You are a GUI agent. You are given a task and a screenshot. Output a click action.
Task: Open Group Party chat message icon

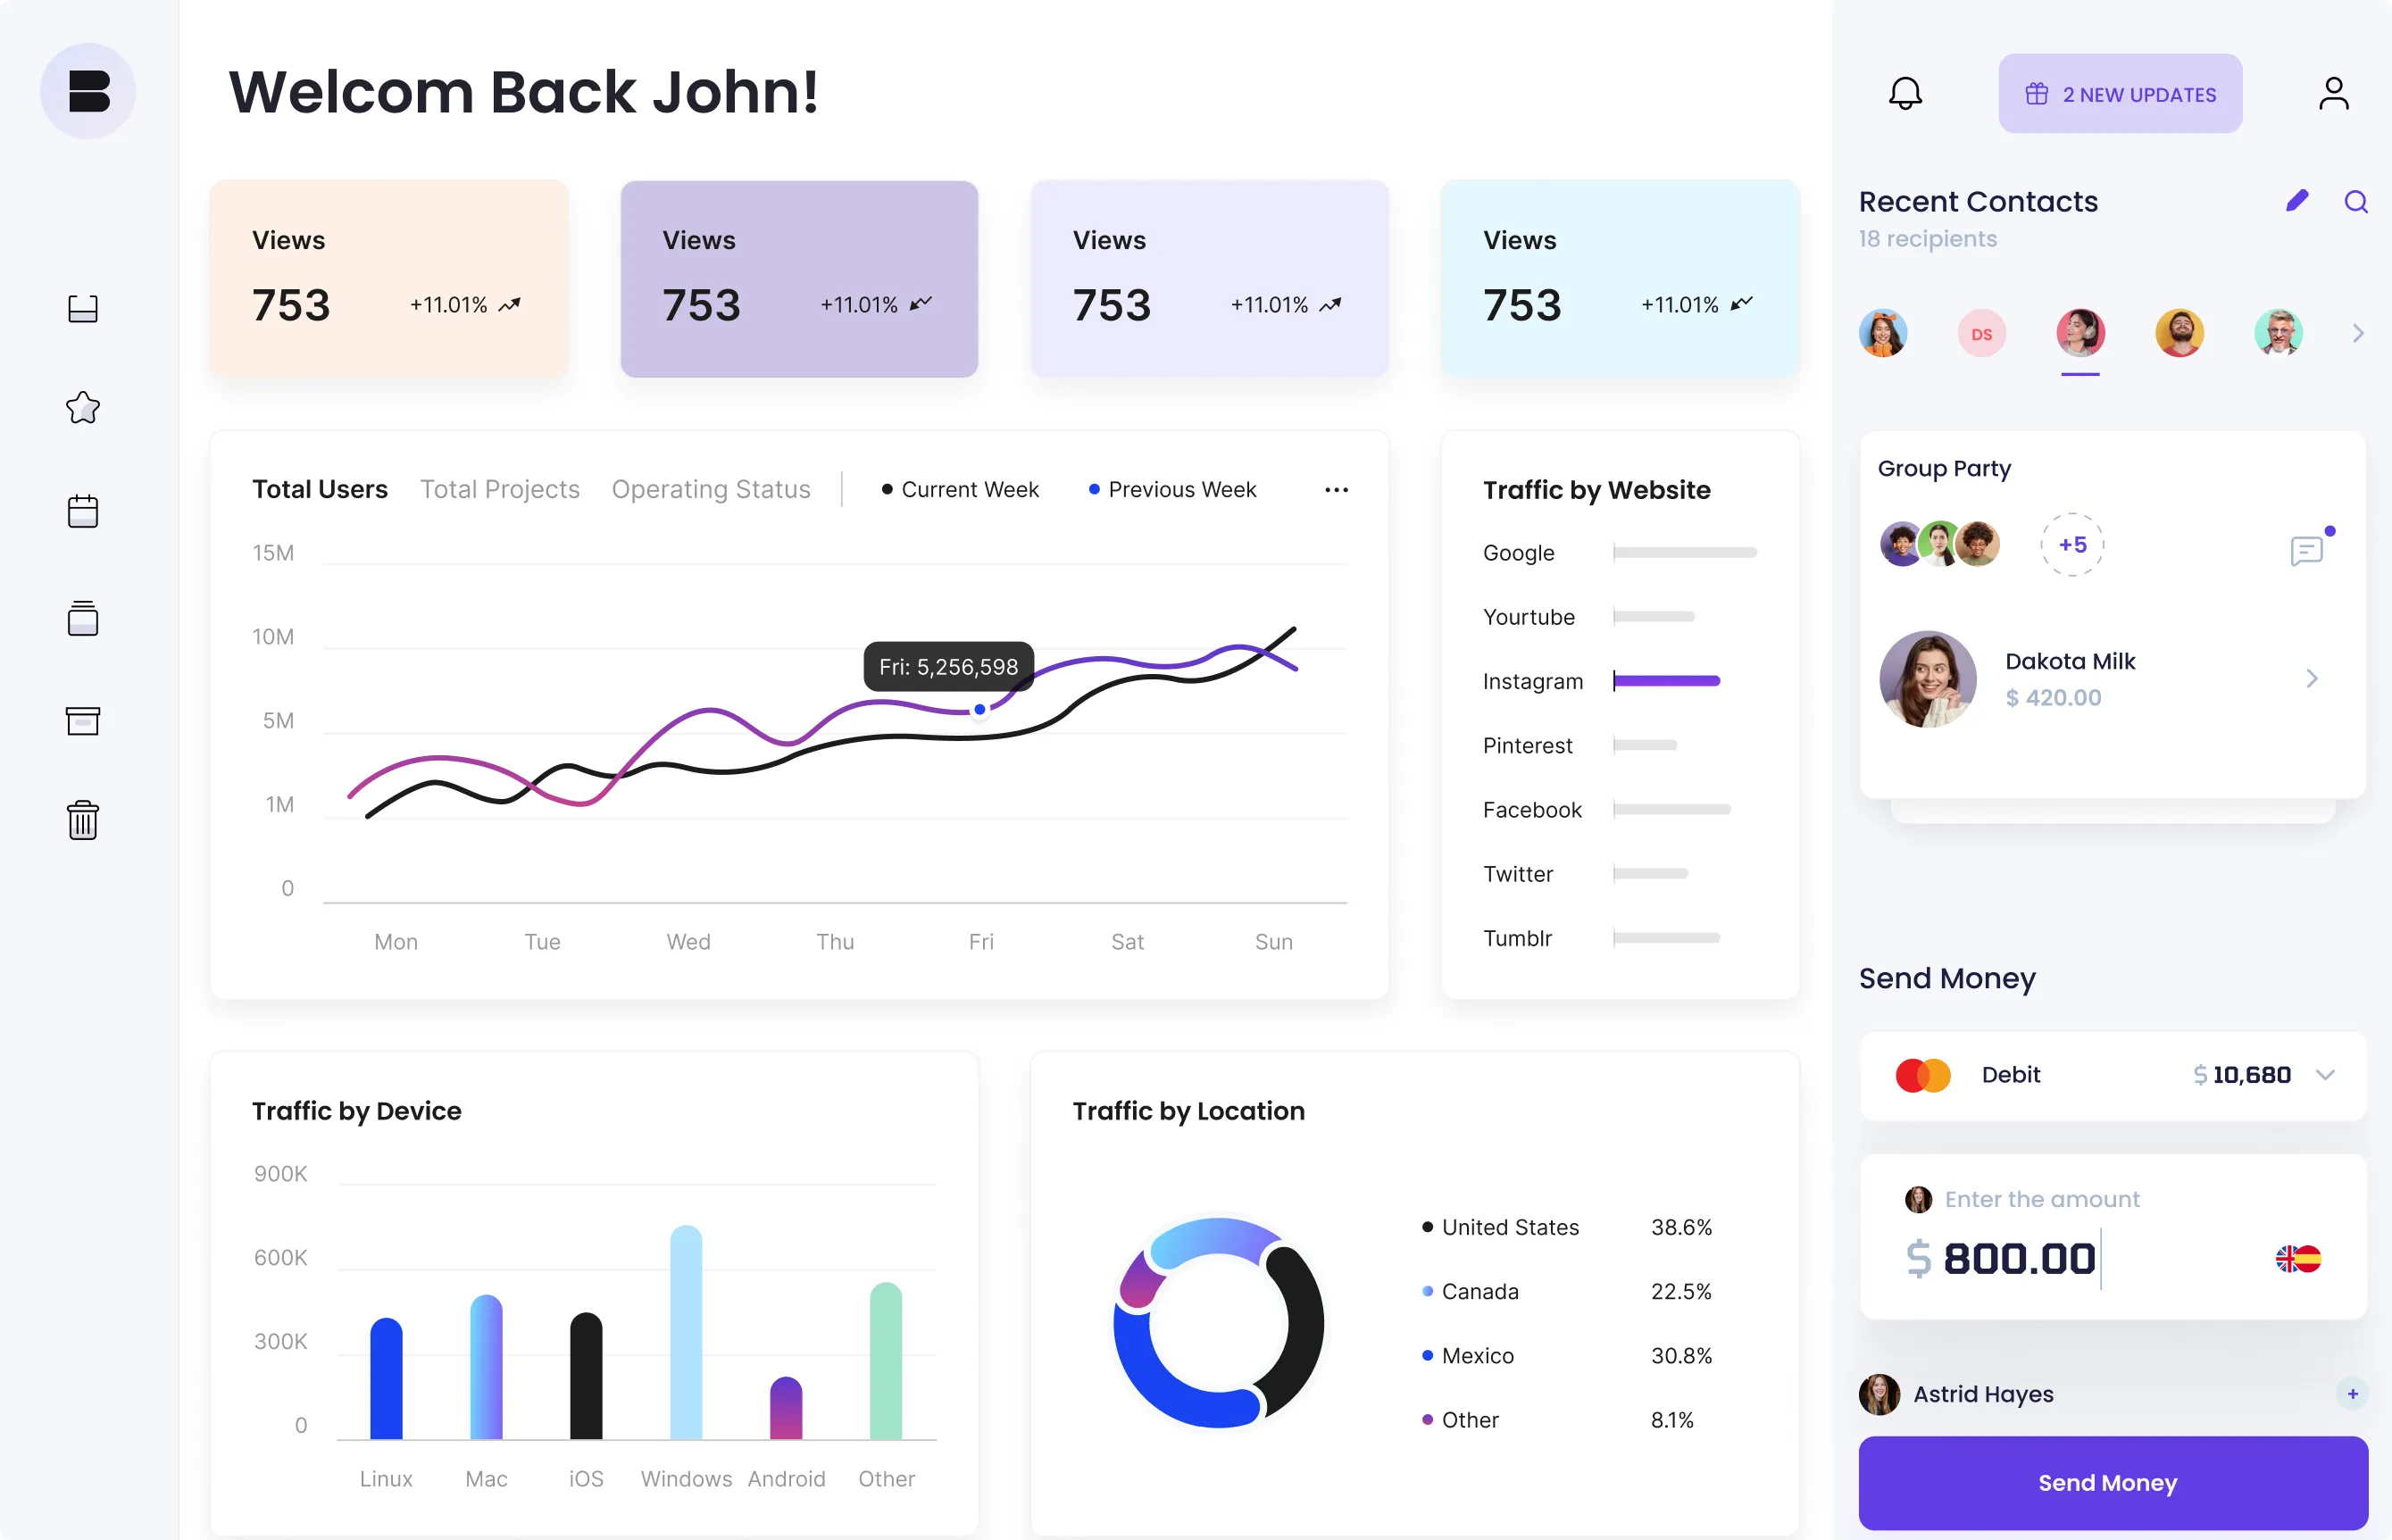point(2307,550)
